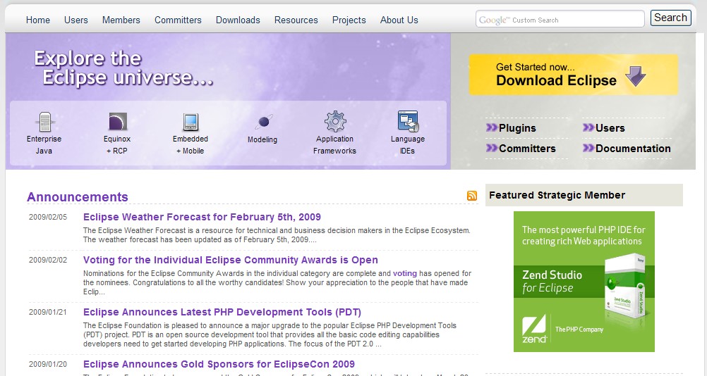Follow the inline 'voting' link
The height and width of the screenshot is (376, 707).
coord(405,273)
